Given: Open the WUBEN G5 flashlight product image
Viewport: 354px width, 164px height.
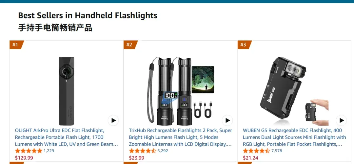Looking at the screenshot, I should 295,91.
